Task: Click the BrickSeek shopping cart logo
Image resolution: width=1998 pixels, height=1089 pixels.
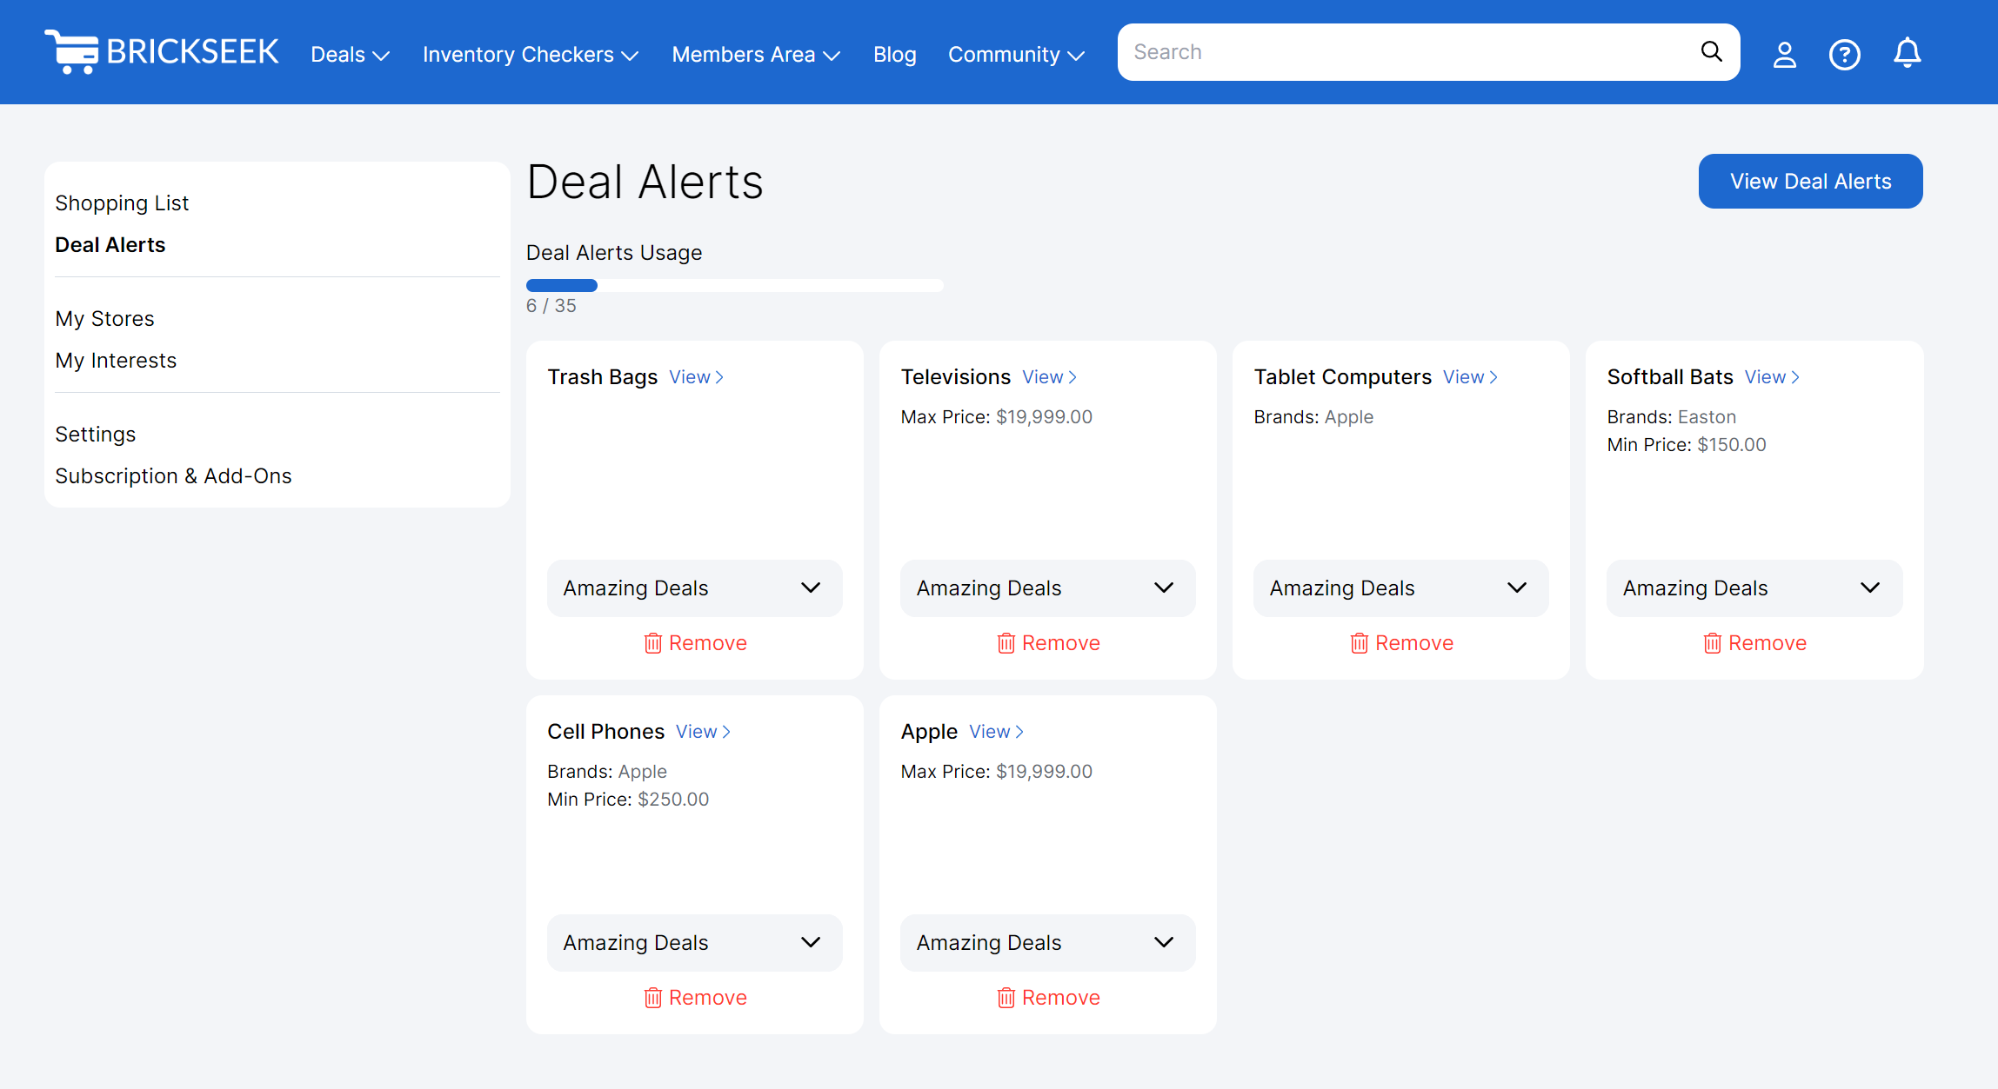Action: tap(73, 51)
